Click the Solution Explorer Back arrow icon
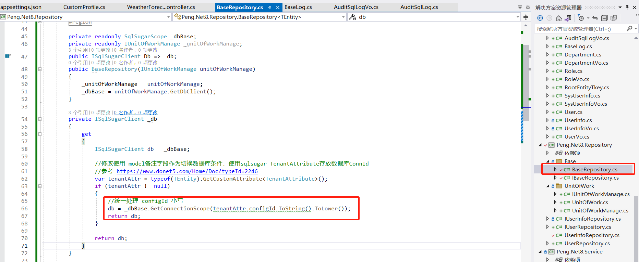The width and height of the screenshot is (639, 262). pyautogui.click(x=540, y=18)
